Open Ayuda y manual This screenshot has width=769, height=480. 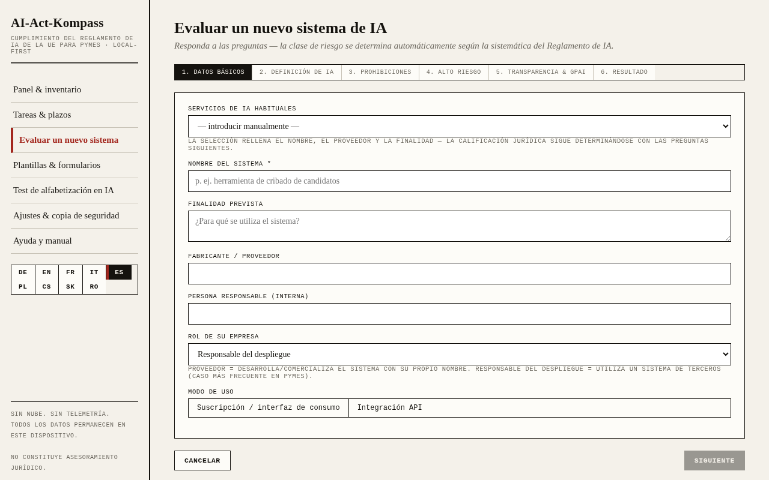point(74,241)
